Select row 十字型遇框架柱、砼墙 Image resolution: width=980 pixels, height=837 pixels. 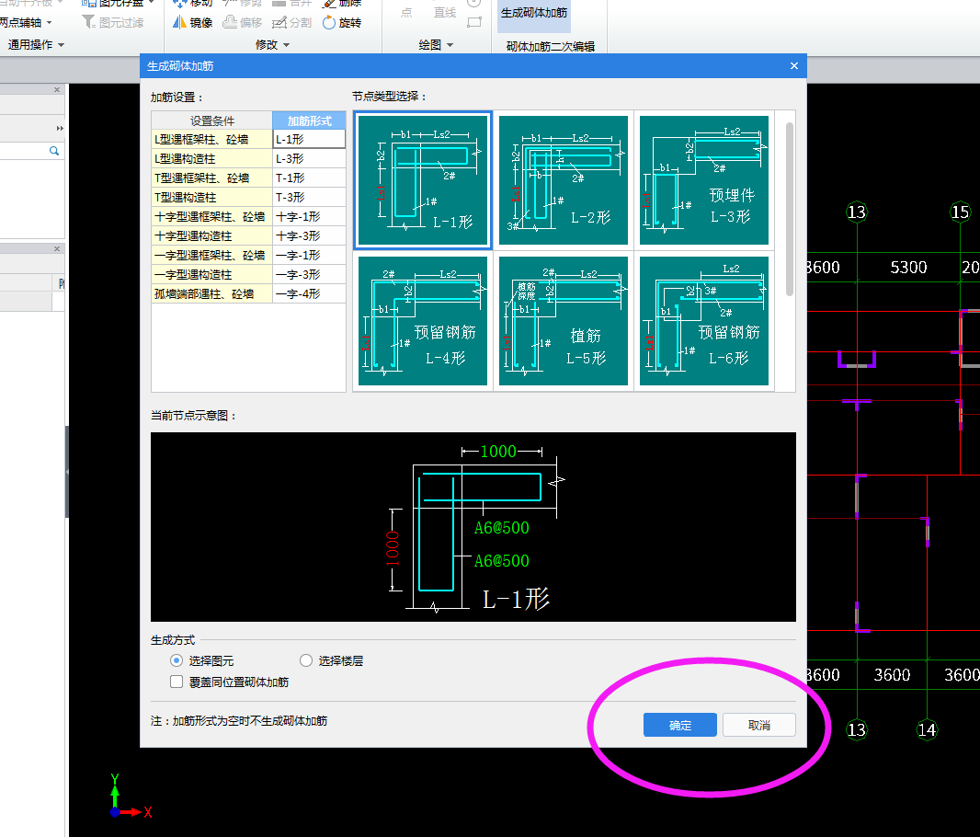[x=211, y=217]
